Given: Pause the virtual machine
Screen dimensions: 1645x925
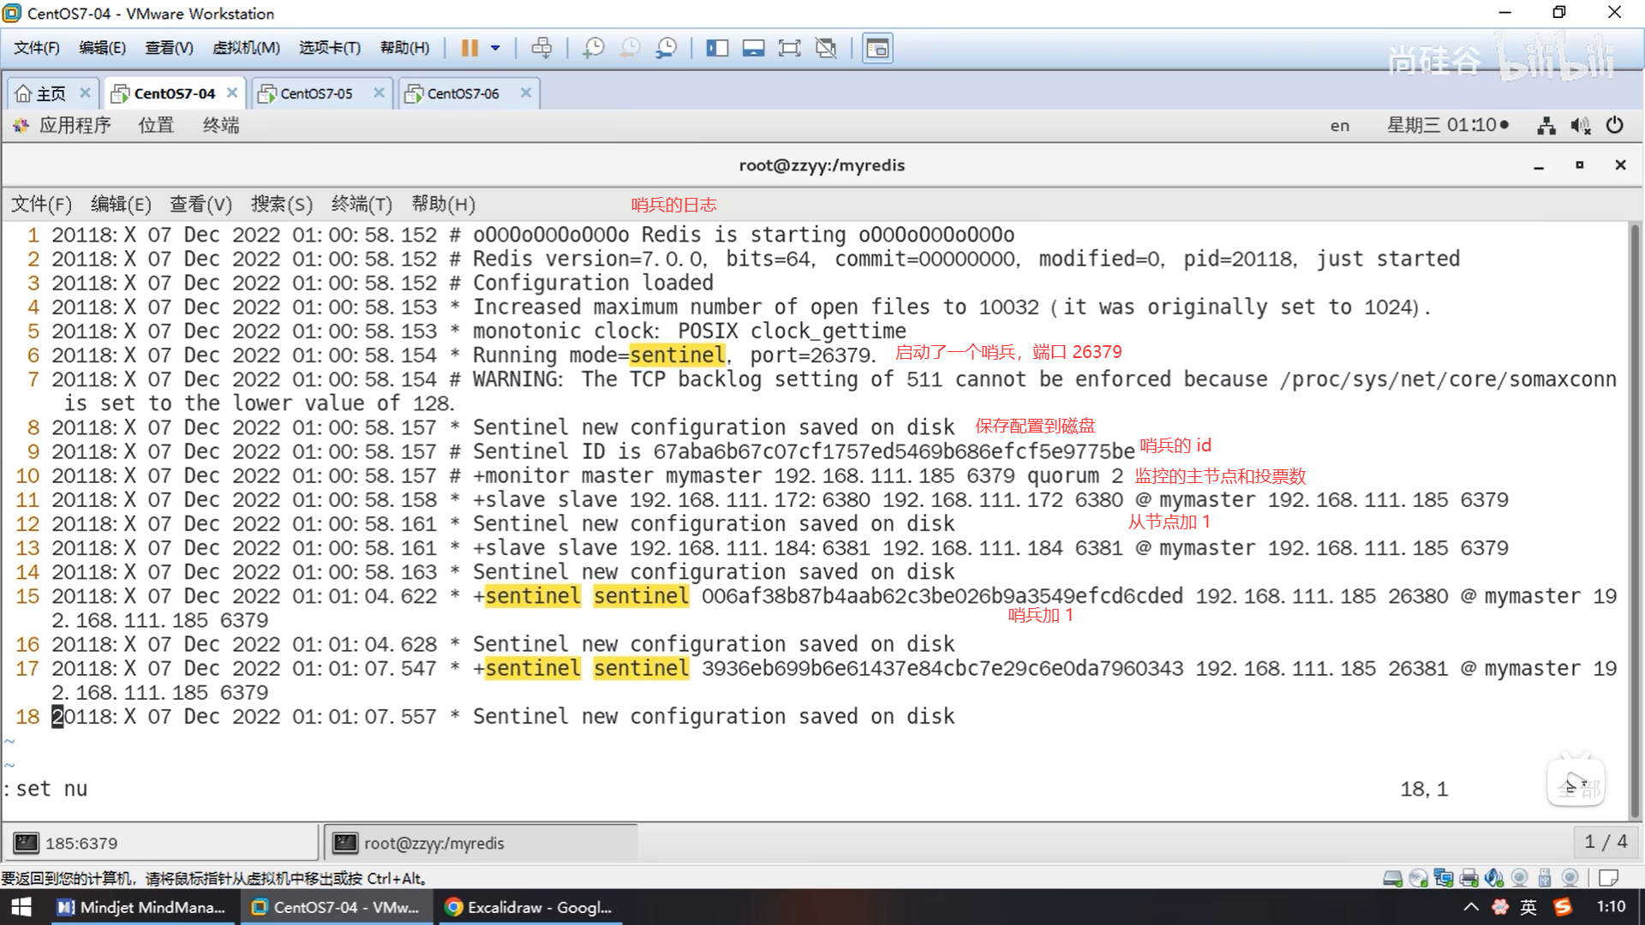Looking at the screenshot, I should pos(470,48).
